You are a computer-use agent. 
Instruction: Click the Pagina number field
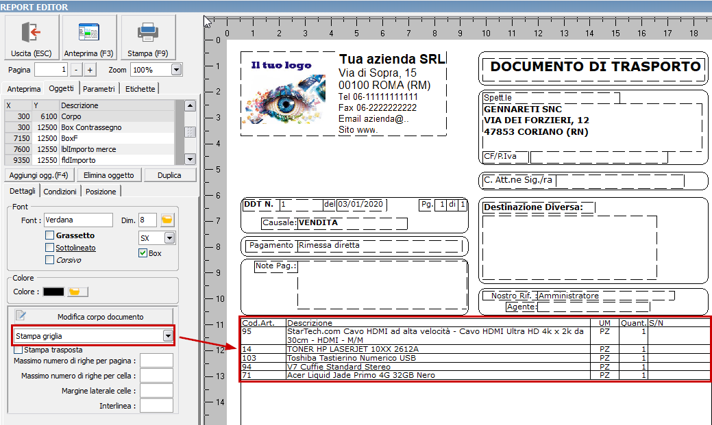tap(51, 70)
